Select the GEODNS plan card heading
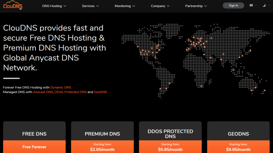Screen dimensions: 273x153 tap(238, 134)
